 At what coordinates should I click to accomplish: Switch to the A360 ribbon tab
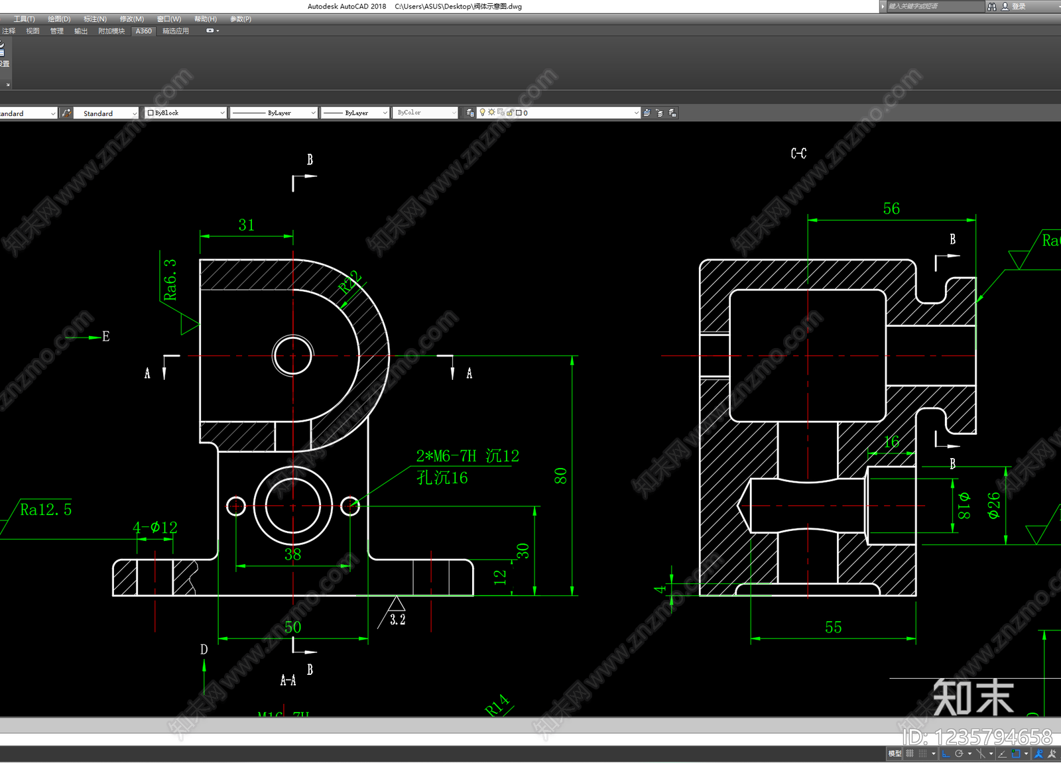pyautogui.click(x=144, y=31)
